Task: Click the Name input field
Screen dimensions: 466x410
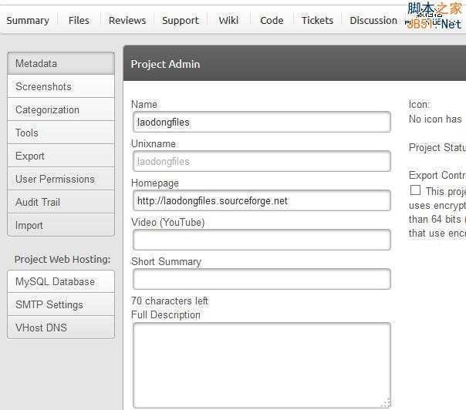Action: (262, 122)
